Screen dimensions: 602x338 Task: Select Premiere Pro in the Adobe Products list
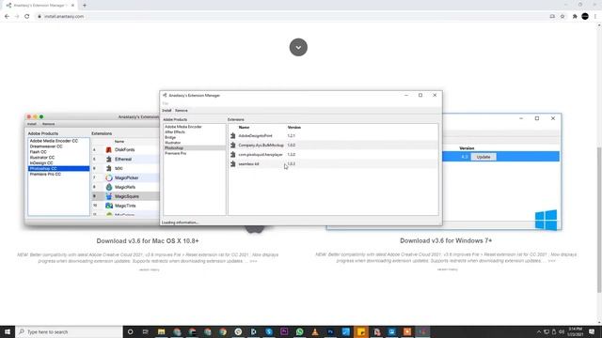point(176,153)
